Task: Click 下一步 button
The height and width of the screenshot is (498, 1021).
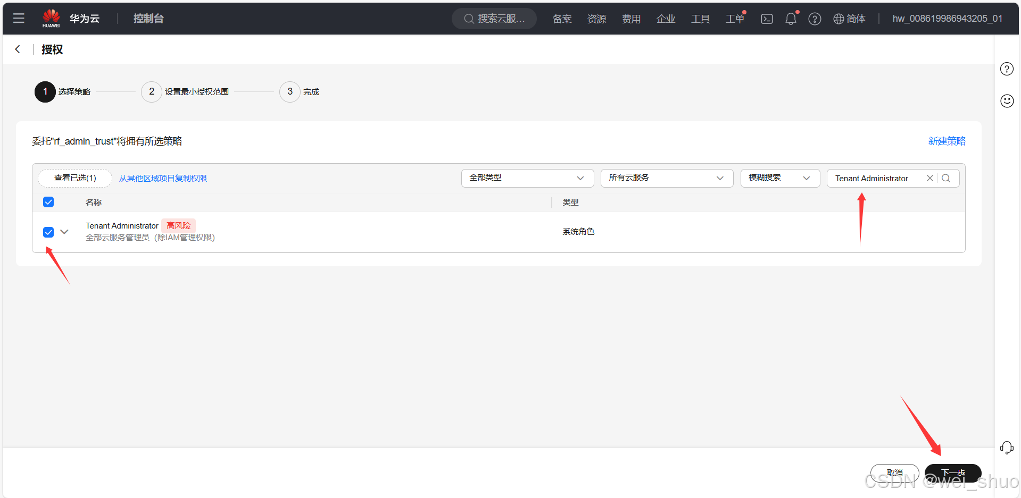Action: (953, 472)
